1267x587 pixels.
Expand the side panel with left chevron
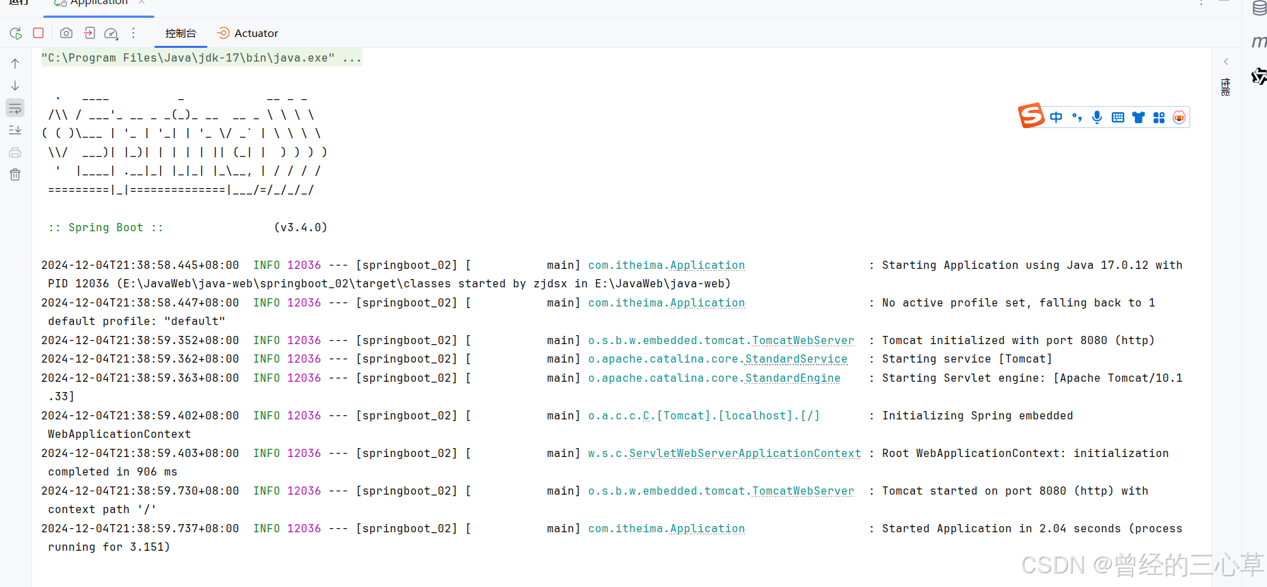click(1226, 62)
